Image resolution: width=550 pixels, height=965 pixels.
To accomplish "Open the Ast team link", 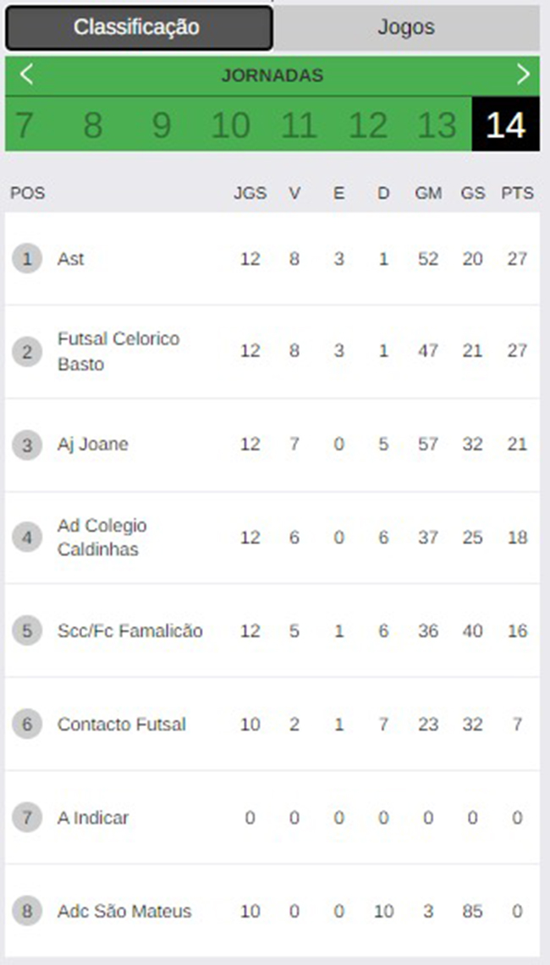I will point(70,259).
